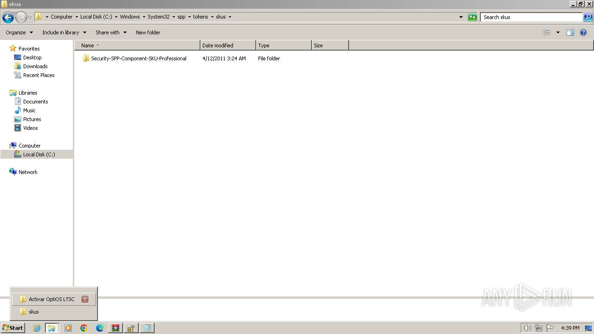This screenshot has height=334, width=594.
Task: Click the Search skus input field
Action: click(532, 17)
